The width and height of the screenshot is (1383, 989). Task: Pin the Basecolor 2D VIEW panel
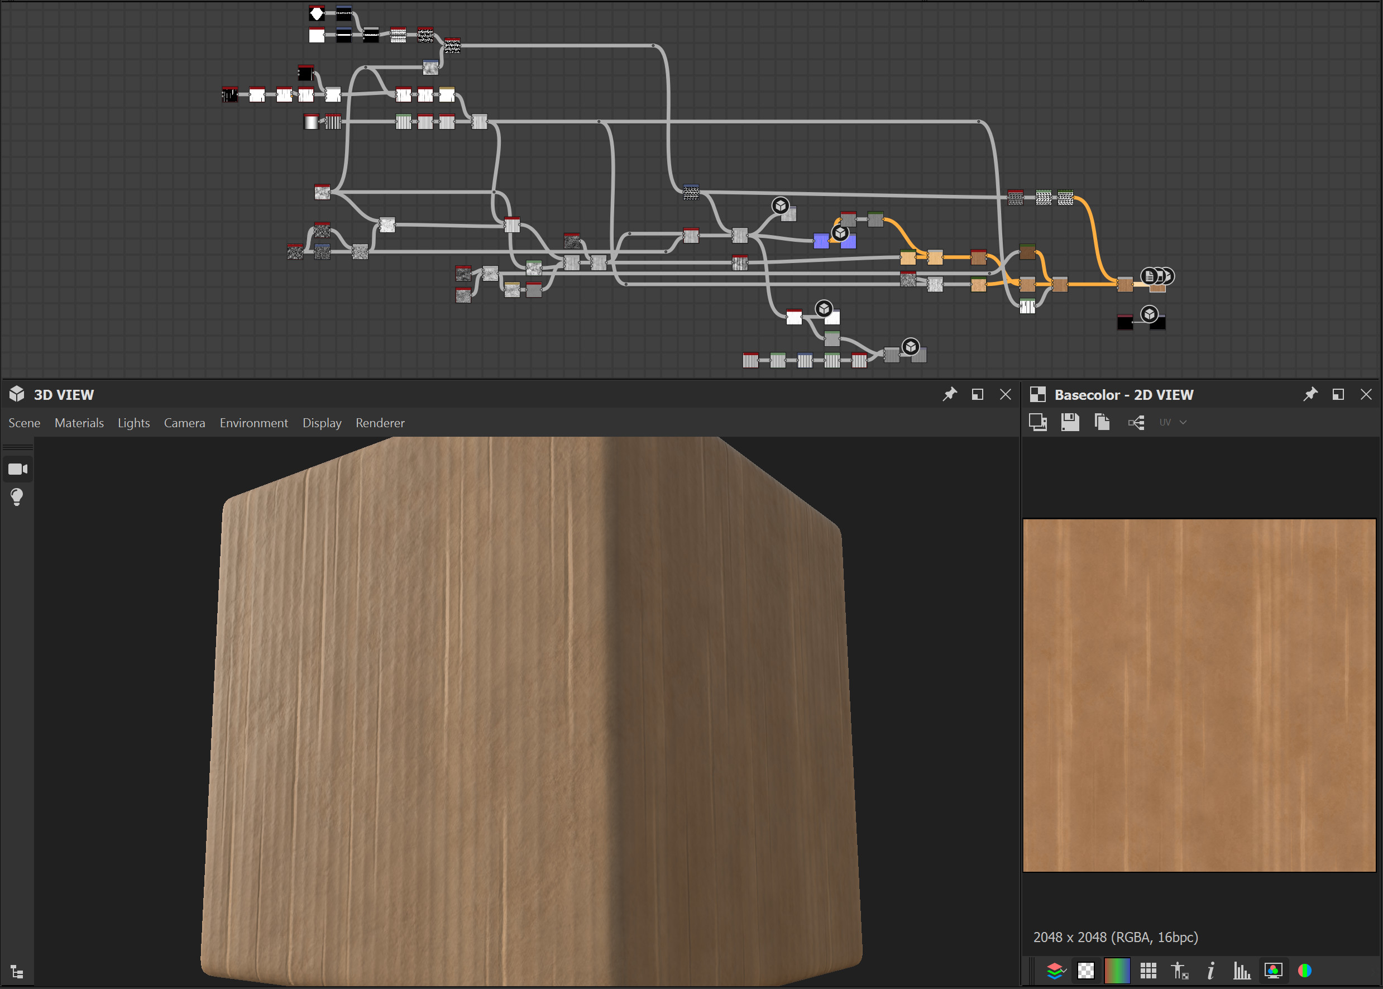pos(1311,394)
